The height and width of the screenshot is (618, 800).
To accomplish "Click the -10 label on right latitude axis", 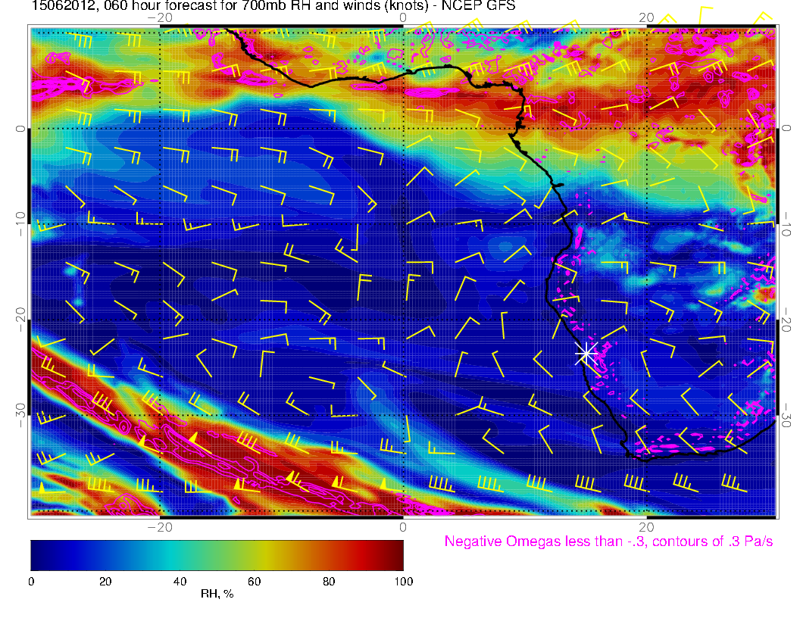I will pyautogui.click(x=788, y=224).
